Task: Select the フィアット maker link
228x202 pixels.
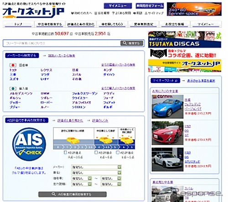Action: 109,103
